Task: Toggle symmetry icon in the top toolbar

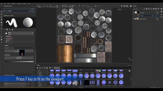Action: (x=96, y=6)
